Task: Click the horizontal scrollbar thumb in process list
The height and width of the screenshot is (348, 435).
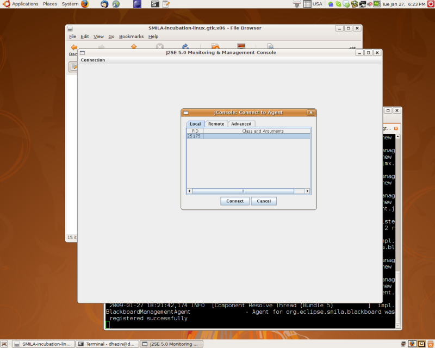Action: 243,191
